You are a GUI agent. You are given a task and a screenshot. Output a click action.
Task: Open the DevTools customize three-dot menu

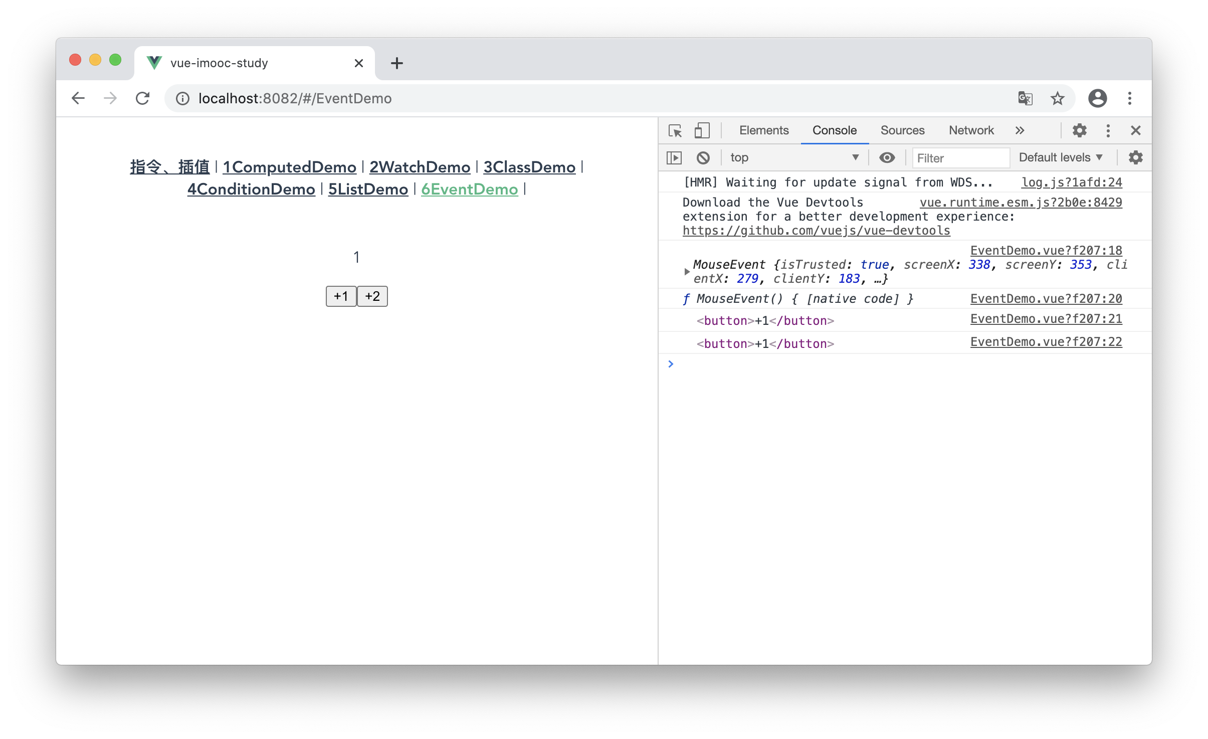[x=1108, y=131]
